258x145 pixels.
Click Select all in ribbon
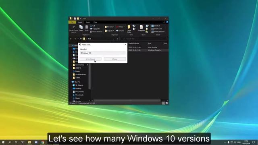point(156,26)
